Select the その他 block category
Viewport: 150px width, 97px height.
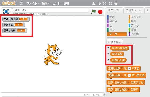134,34
